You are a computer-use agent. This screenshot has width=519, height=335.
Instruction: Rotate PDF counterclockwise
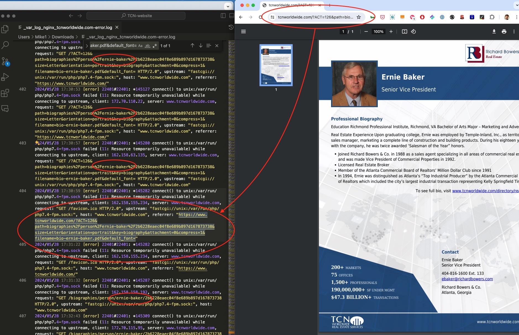pos(413,31)
